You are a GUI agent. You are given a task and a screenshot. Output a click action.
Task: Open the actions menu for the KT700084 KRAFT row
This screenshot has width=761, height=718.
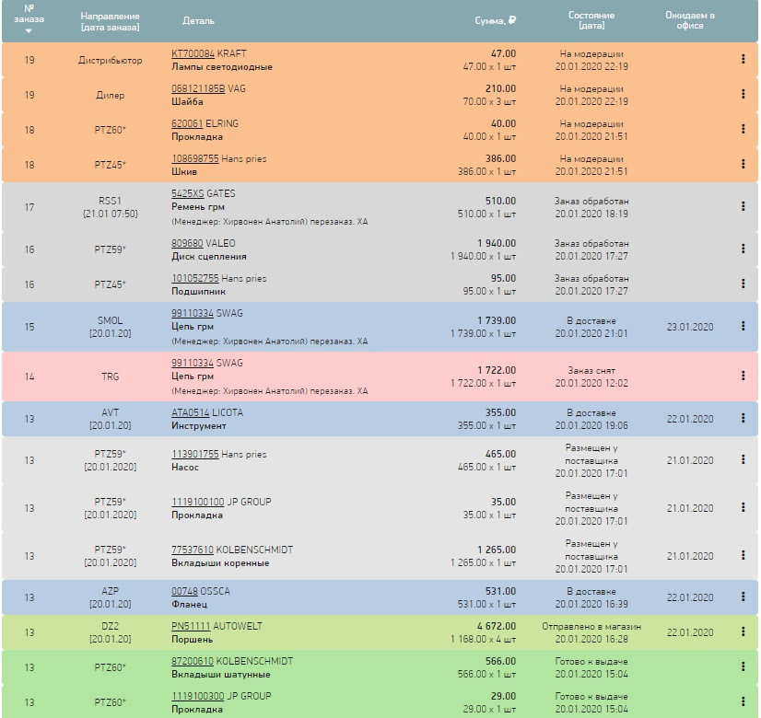point(743,59)
